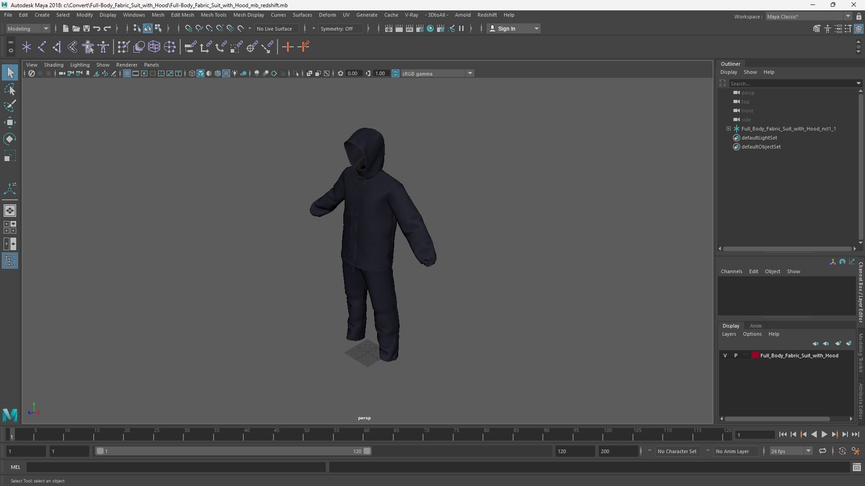Image resolution: width=865 pixels, height=486 pixels.
Task: Click the range slider start handle
Action: click(x=100, y=451)
